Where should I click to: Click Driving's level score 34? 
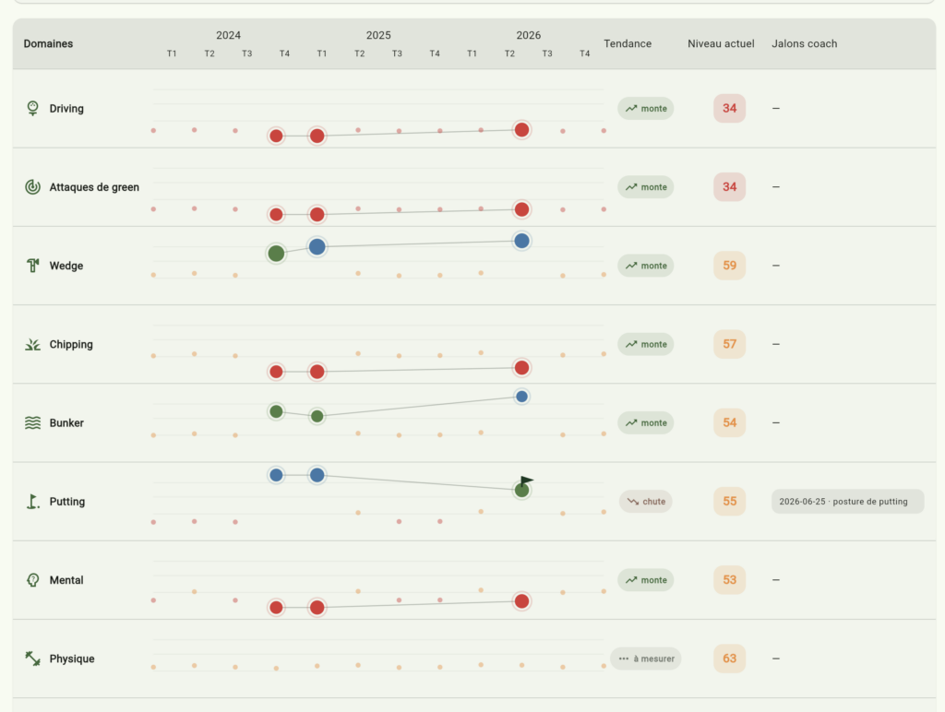point(729,109)
